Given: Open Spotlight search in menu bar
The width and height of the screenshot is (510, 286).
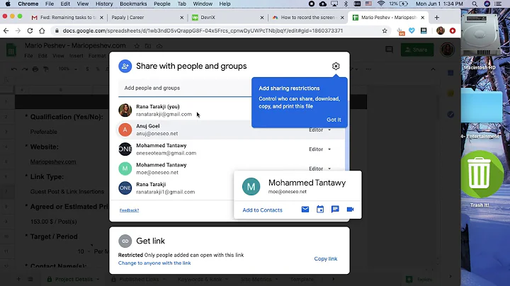Looking at the screenshot, I should pos(475,4).
